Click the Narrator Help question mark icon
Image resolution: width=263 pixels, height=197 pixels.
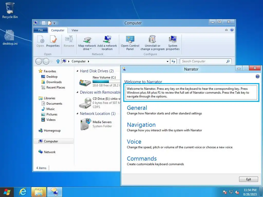coord(257,76)
